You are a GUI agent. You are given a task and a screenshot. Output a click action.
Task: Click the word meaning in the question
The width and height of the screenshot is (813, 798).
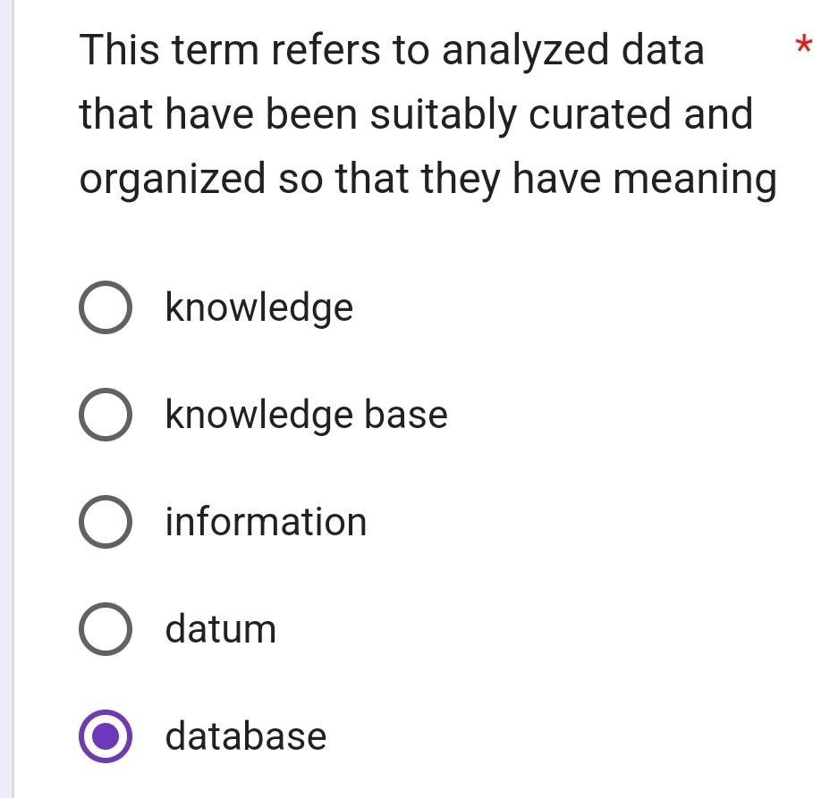click(x=710, y=179)
